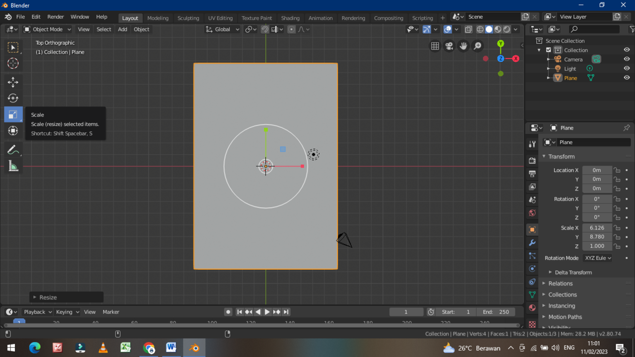Hide the Camera object in outliner
The image size is (635, 357).
click(x=627, y=59)
